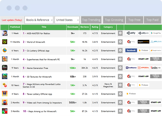Click the AppLovin logo in World of Minecraft row
The width and height of the screenshot is (162, 116).
156,42
